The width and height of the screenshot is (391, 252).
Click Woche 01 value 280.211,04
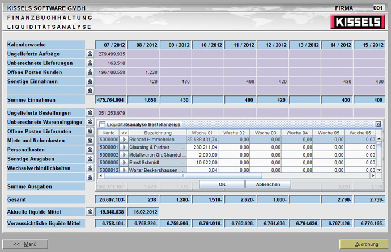[x=202, y=147]
